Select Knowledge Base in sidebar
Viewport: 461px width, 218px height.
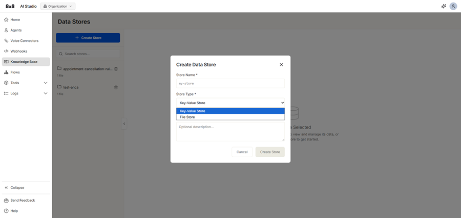[x=26, y=62]
